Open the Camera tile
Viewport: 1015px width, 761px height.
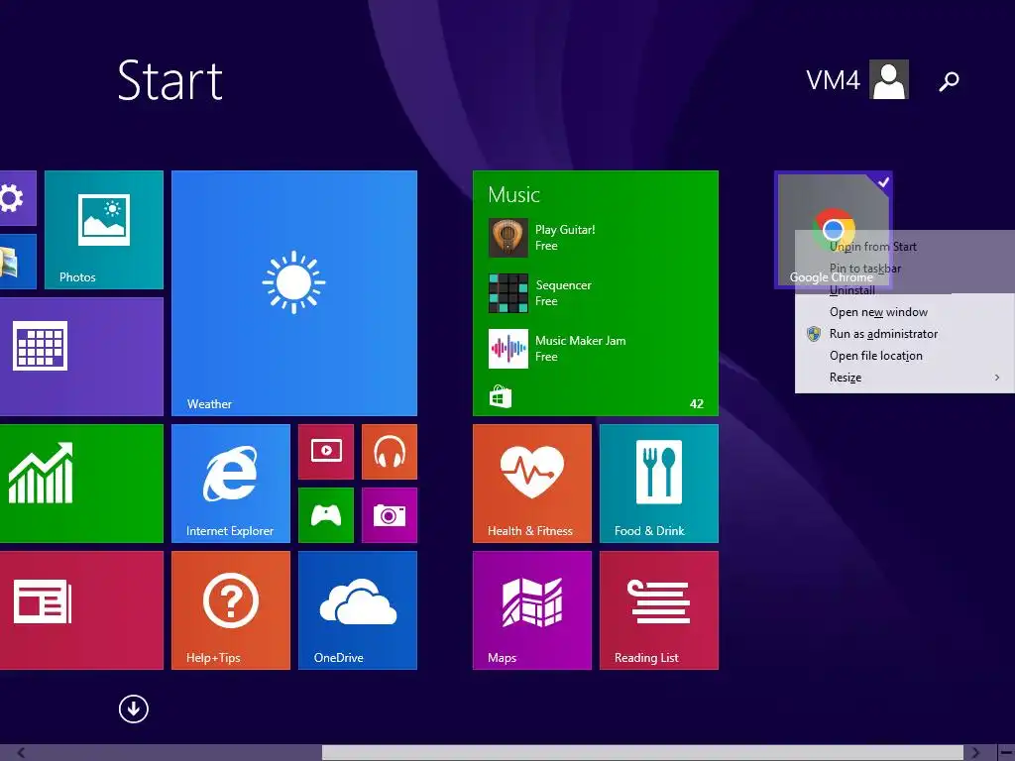389,515
